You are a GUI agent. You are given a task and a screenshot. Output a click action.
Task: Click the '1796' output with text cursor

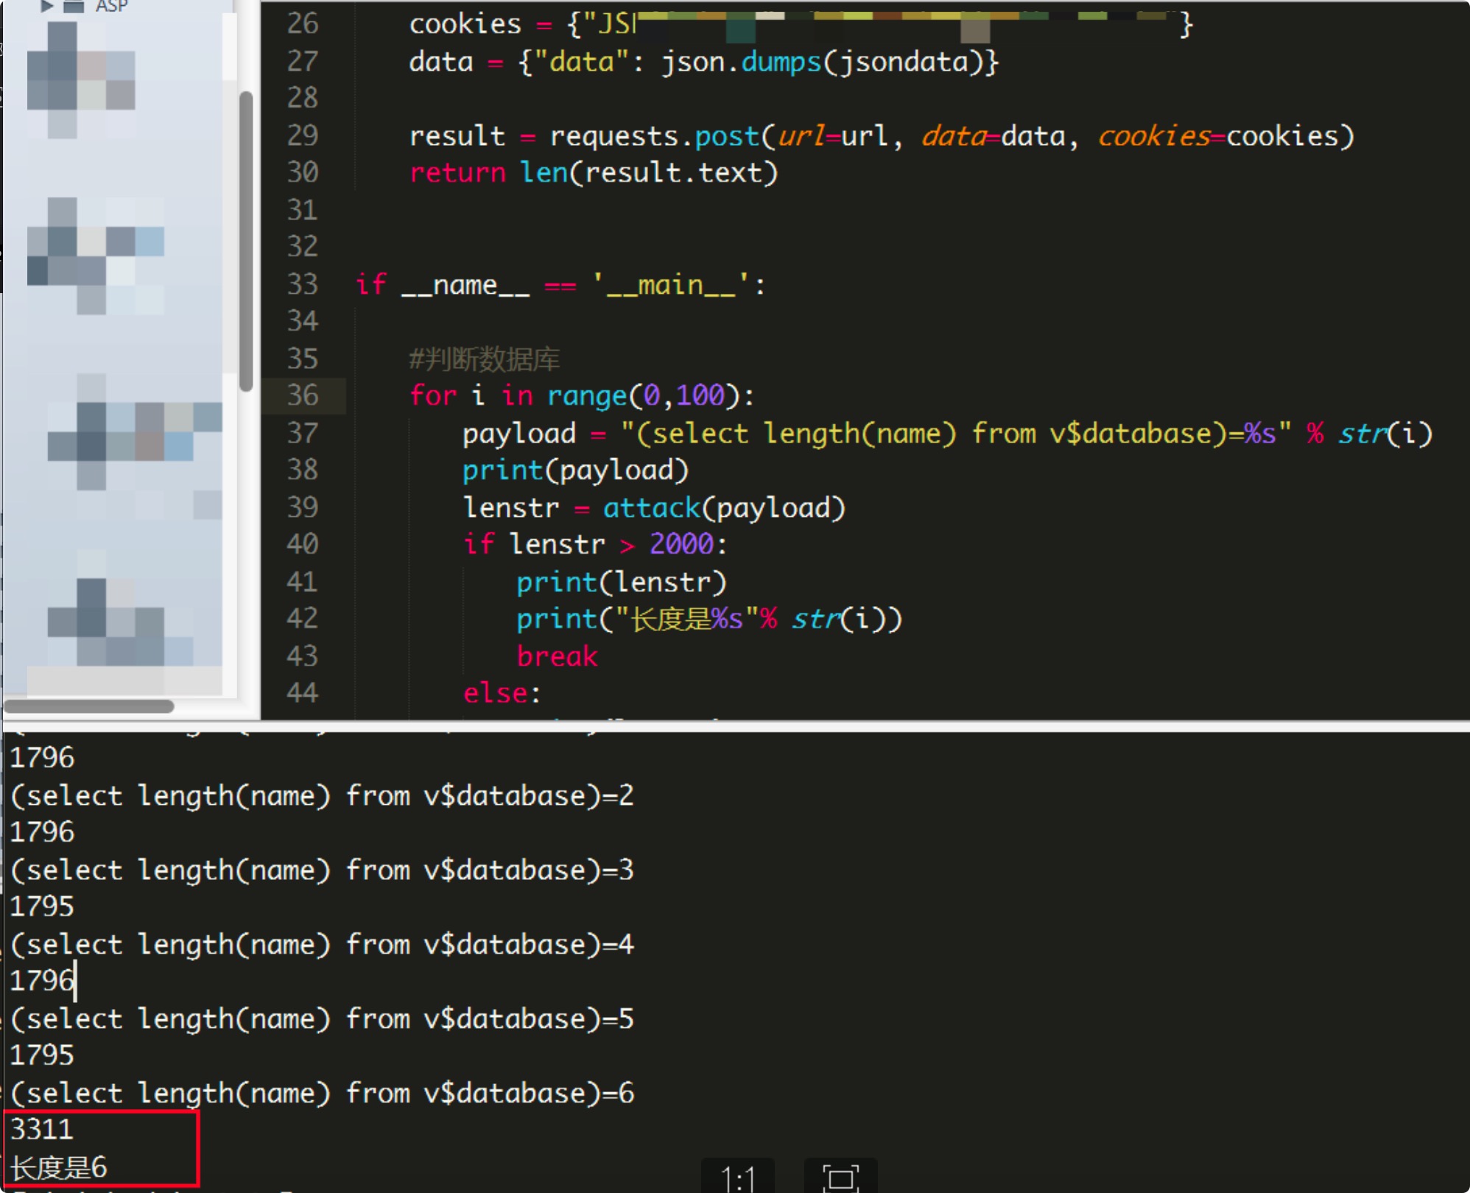click(x=41, y=981)
